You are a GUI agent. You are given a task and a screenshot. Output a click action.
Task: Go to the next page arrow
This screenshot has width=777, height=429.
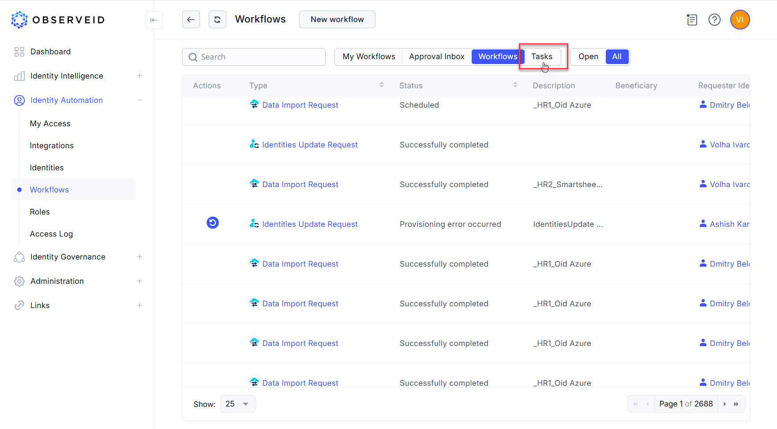[724, 404]
